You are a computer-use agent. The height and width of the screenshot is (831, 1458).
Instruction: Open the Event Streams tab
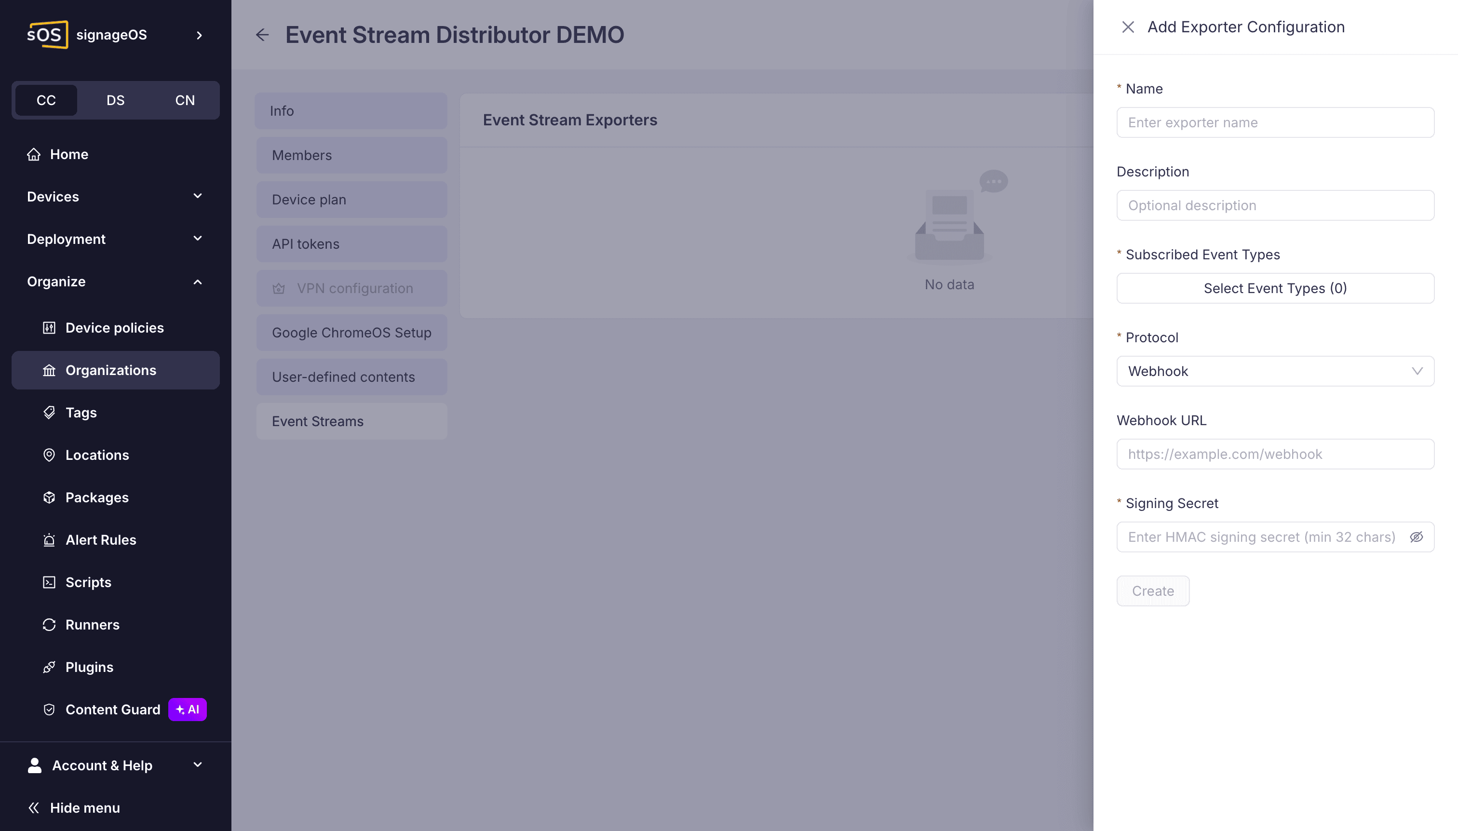pyautogui.click(x=351, y=421)
